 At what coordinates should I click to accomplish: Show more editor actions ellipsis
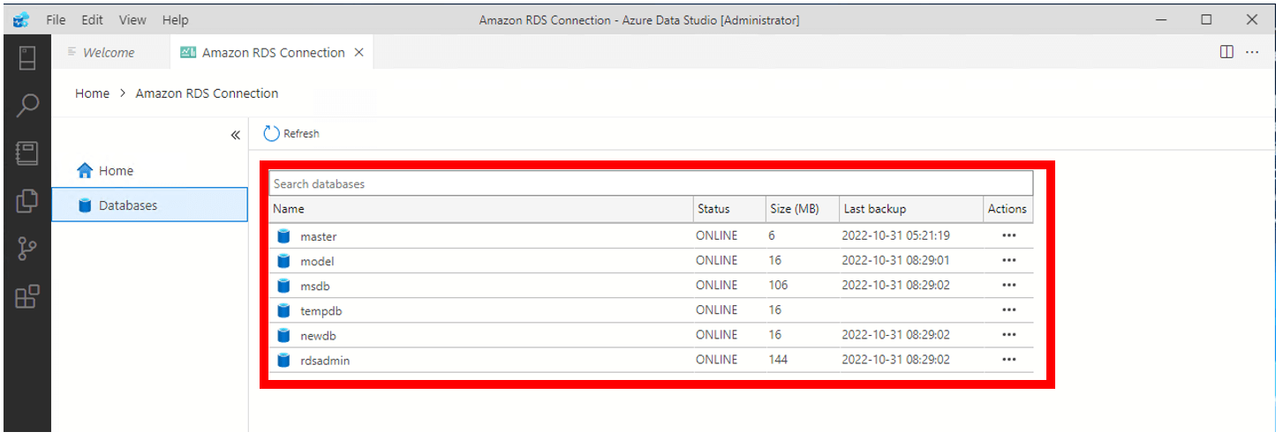click(1252, 52)
